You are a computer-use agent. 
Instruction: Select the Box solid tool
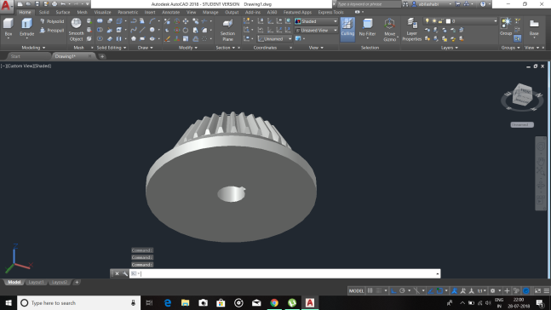pyautogui.click(x=9, y=27)
